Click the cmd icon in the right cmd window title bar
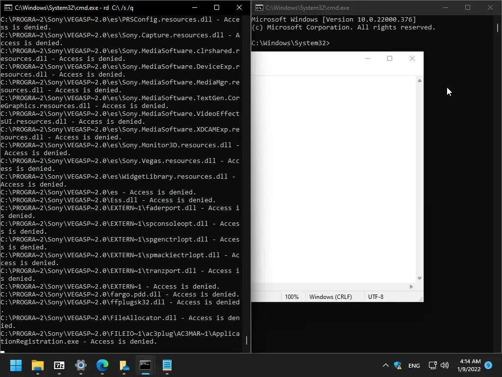Viewport: 502px width, 377px height. tap(259, 7)
